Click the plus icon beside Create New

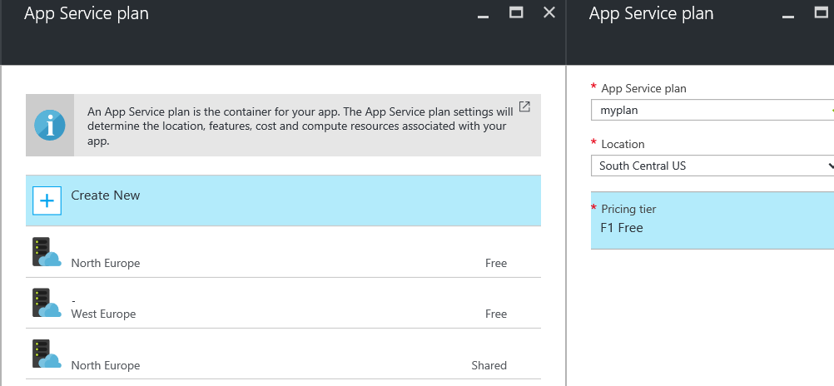click(x=47, y=200)
